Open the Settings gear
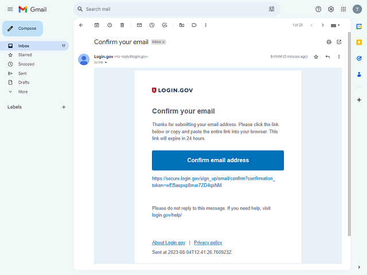Image resolution: width=367 pixels, height=275 pixels. [331, 9]
